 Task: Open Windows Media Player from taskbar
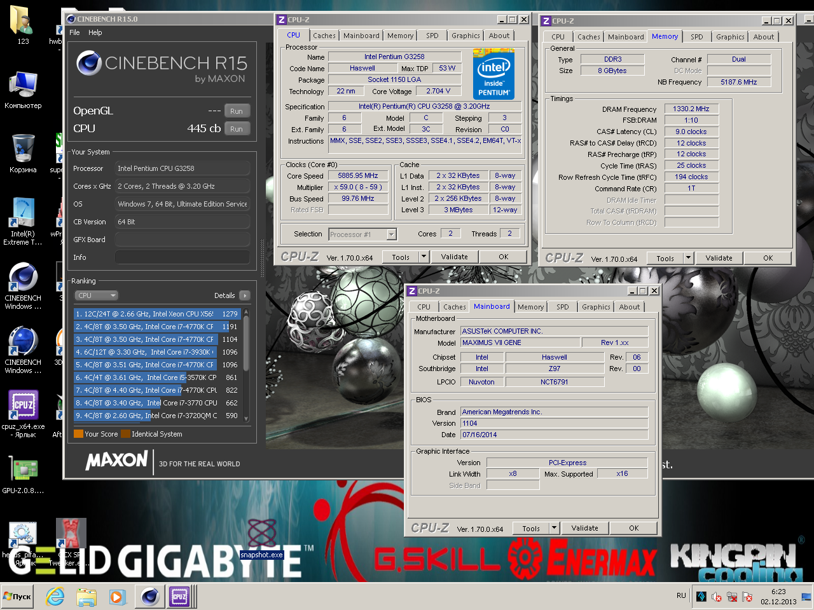(x=117, y=597)
